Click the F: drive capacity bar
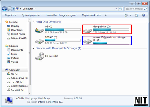 click(x=111, y=43)
